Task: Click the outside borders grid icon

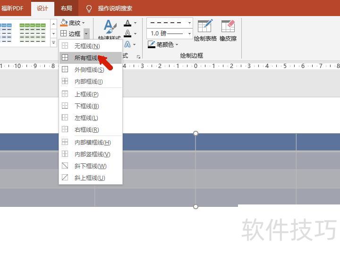Action: click(x=65, y=69)
